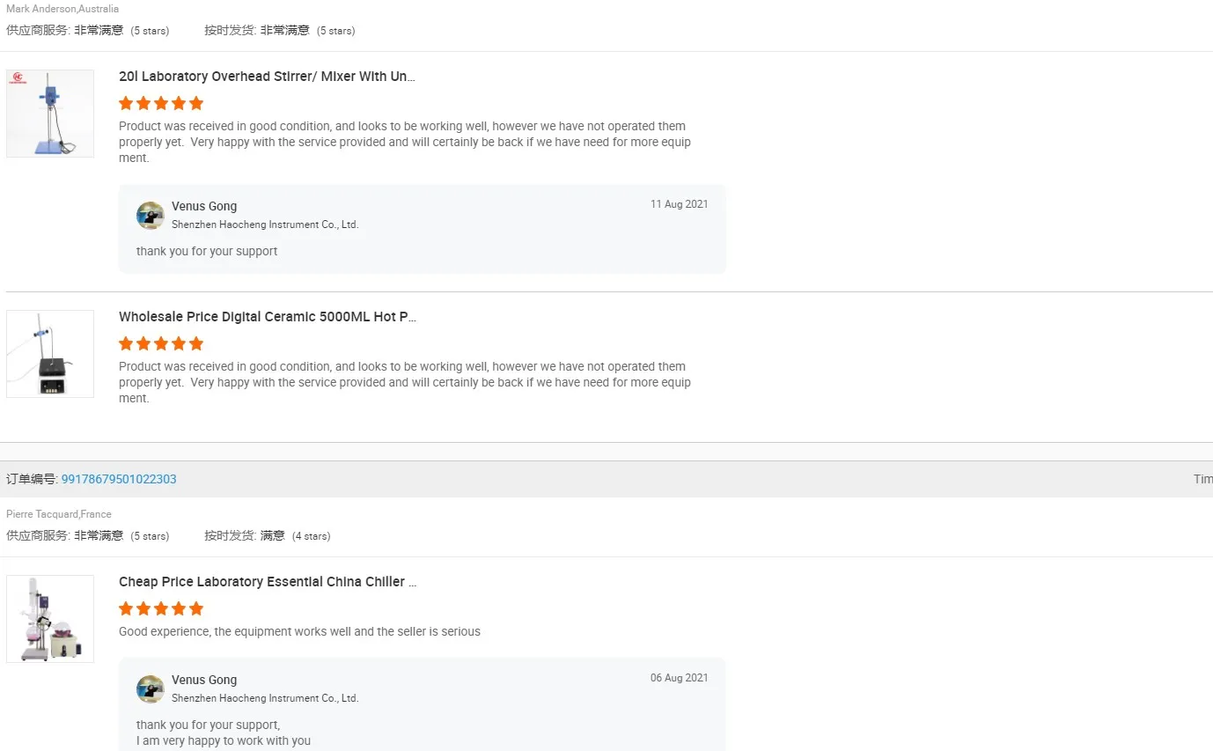Click the Venus Gong name in the 06 Aug reply
Image resolution: width=1213 pixels, height=751 pixels.
click(204, 680)
